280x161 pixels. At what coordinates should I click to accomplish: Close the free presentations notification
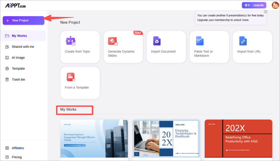[x=266, y=12]
